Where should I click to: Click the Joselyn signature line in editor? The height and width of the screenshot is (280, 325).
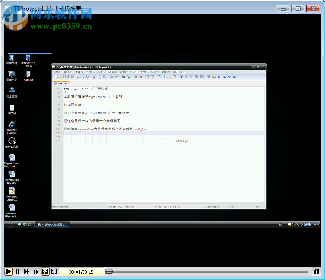[172, 141]
